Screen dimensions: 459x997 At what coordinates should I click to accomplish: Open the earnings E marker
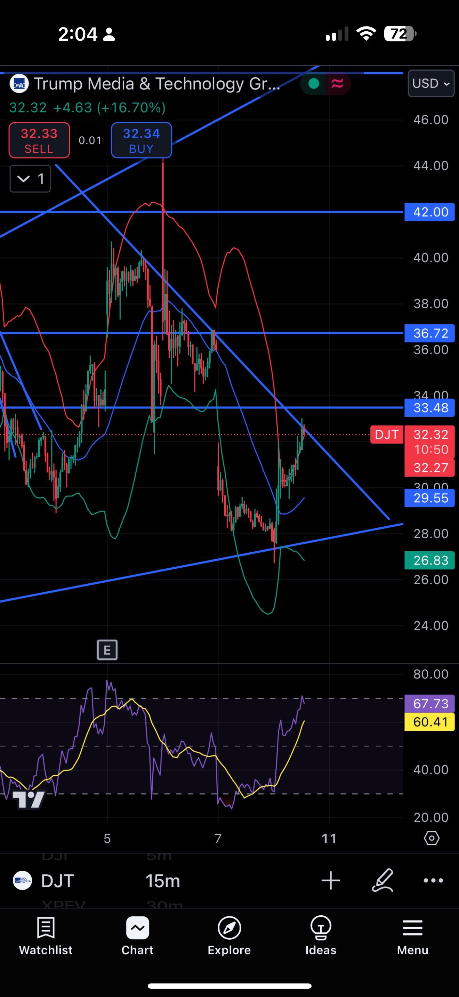click(107, 650)
